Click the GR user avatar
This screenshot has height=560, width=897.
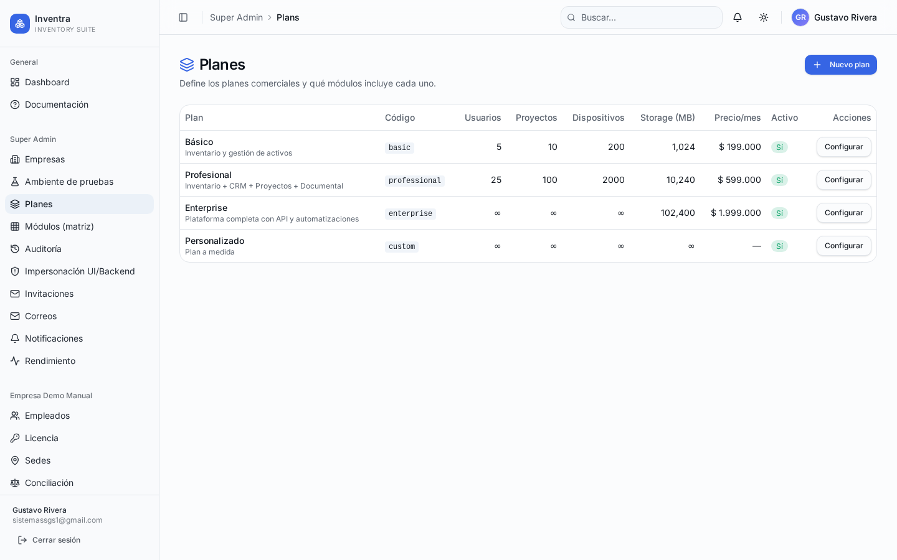click(800, 17)
